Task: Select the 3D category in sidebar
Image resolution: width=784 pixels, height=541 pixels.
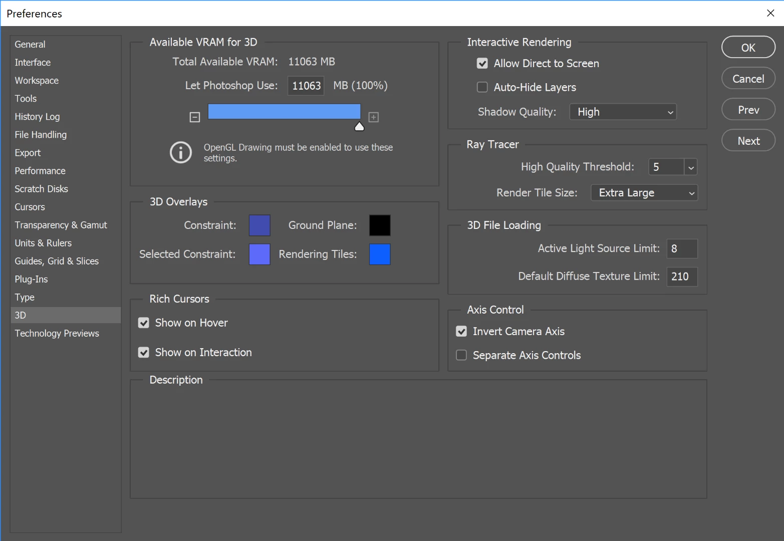Action: 66,315
